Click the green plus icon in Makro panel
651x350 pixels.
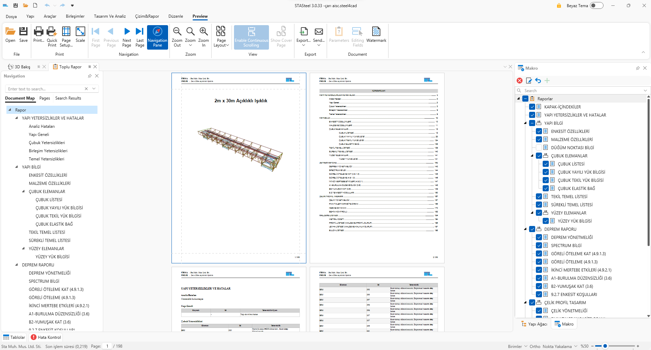[547, 81]
